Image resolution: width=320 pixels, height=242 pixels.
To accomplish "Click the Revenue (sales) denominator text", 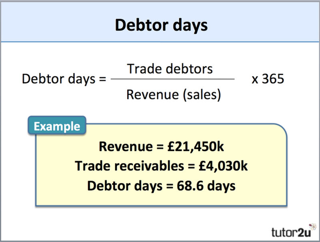I will (174, 94).
